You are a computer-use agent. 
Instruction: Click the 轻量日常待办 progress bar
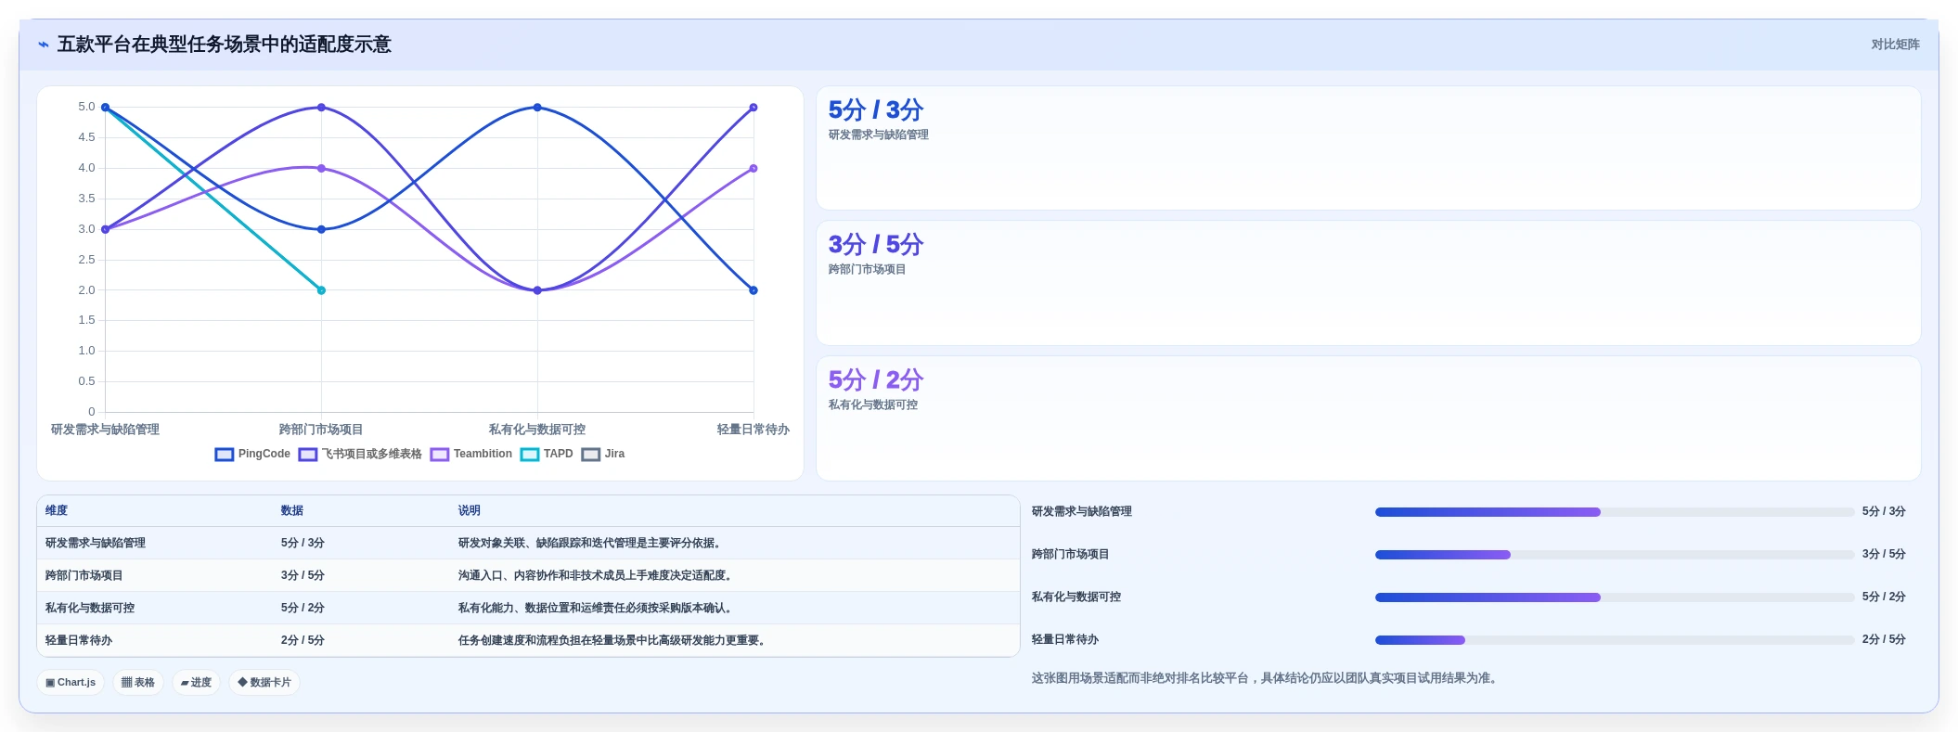1614,640
